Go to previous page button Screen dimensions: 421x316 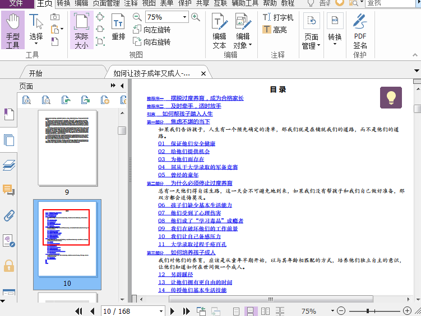[x=92, y=311]
